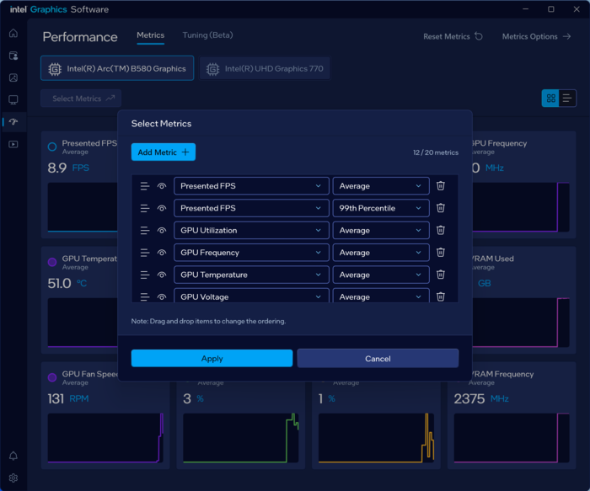This screenshot has width=590, height=491.
Task: Open the GPU Frequency metric dropdown
Action: (x=251, y=253)
